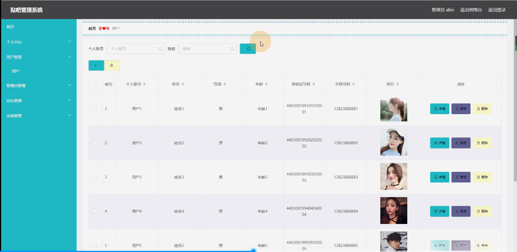Click the teal magnifier search icon

[248, 48]
